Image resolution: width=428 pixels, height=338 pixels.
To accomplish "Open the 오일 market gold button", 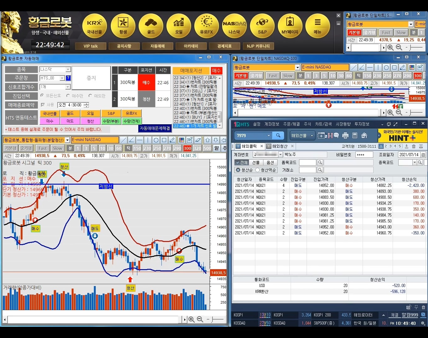I will click(179, 26).
